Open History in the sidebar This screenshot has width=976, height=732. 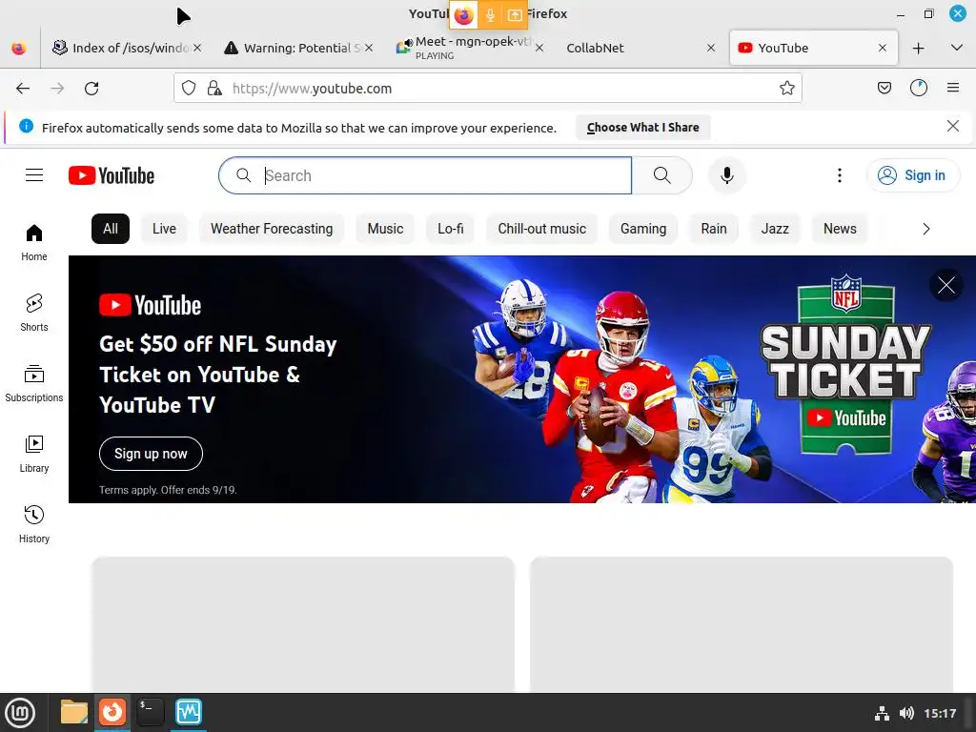click(34, 525)
